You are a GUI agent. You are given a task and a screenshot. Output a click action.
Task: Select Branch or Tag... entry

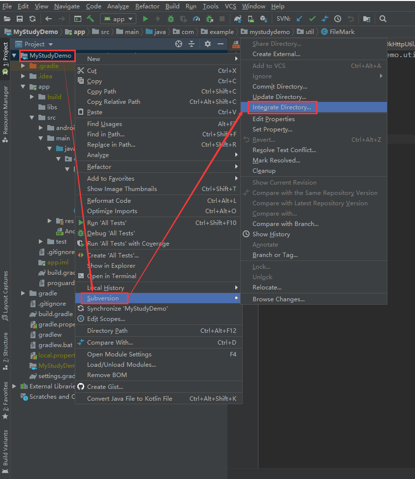click(x=314, y=255)
